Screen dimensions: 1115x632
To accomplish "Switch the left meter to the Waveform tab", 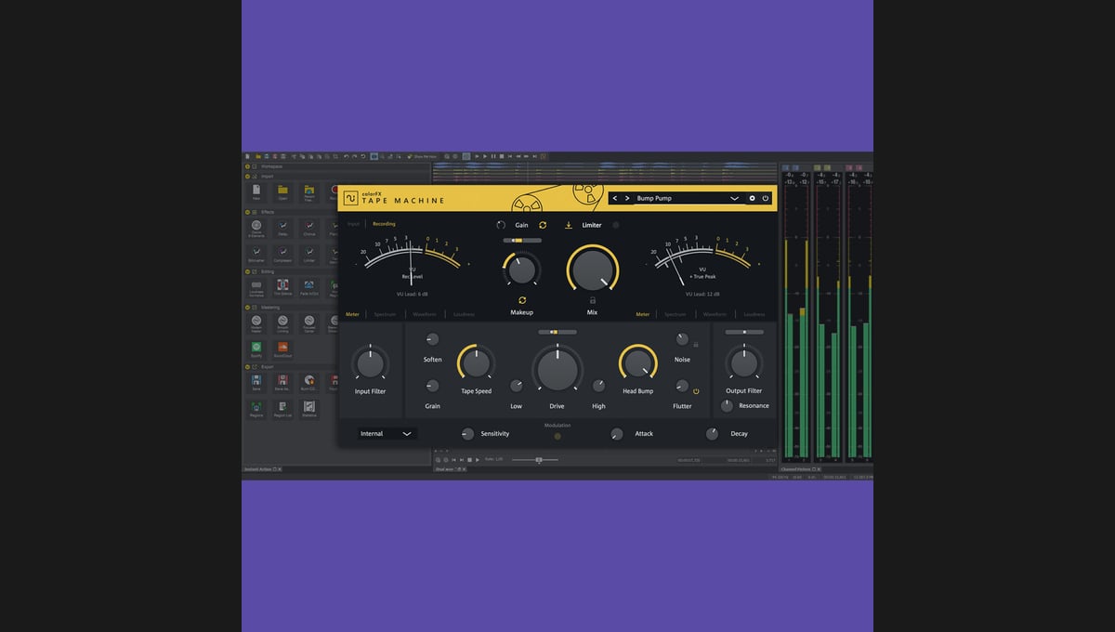I will [425, 314].
